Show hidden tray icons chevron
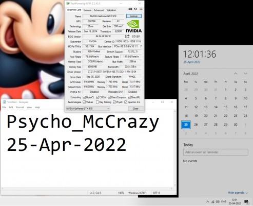Image resolution: width=253 pixels, height=206 pixels. pos(207,202)
